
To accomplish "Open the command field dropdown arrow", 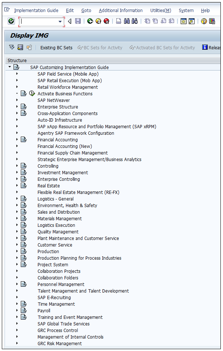I will pyautogui.click(x=60, y=22).
